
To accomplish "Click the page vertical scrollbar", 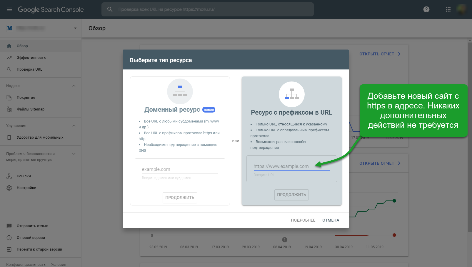I will (470, 137).
